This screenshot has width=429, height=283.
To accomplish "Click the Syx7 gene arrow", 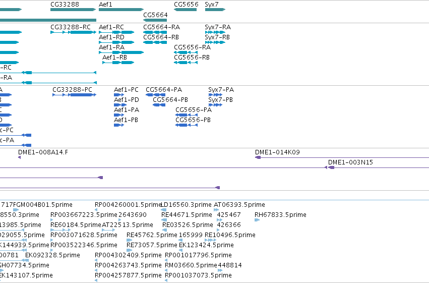I will [x=215, y=10].
